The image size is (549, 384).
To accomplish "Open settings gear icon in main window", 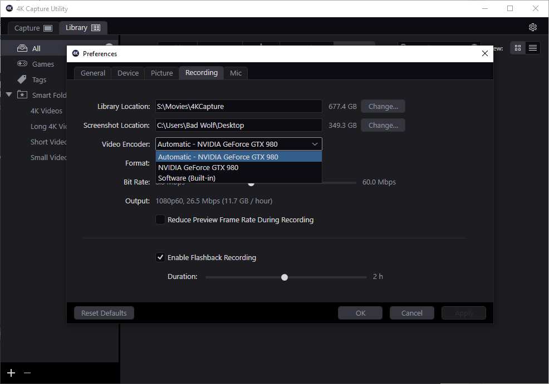I will 532,27.
